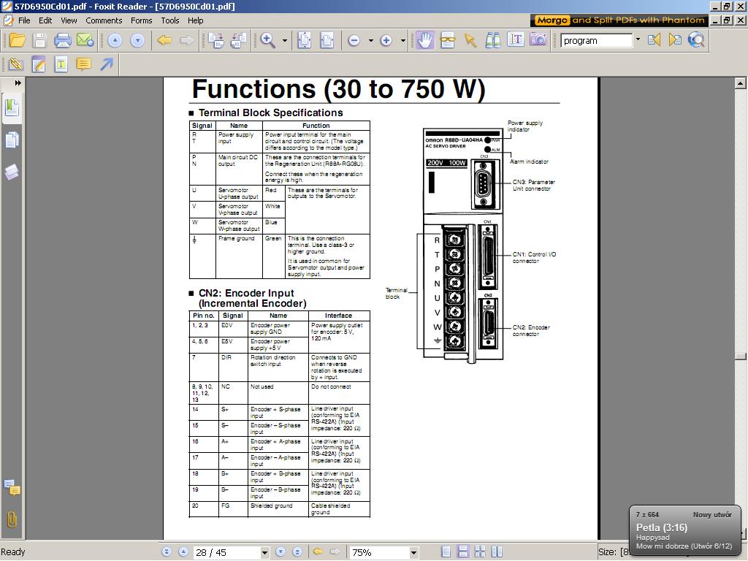Expand the navigation panel with double chevron
748x561 pixels.
pyautogui.click(x=18, y=83)
